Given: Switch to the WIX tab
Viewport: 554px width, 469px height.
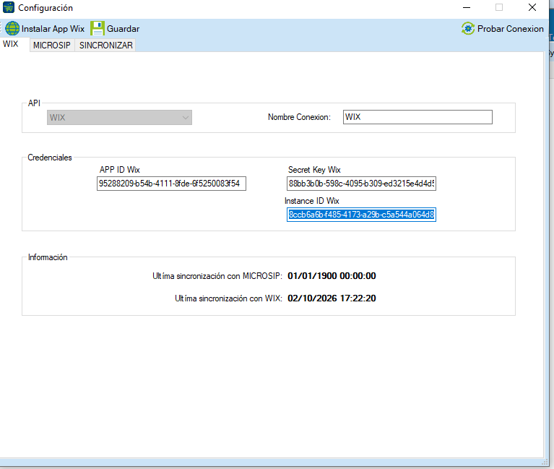Looking at the screenshot, I should click(x=11, y=44).
